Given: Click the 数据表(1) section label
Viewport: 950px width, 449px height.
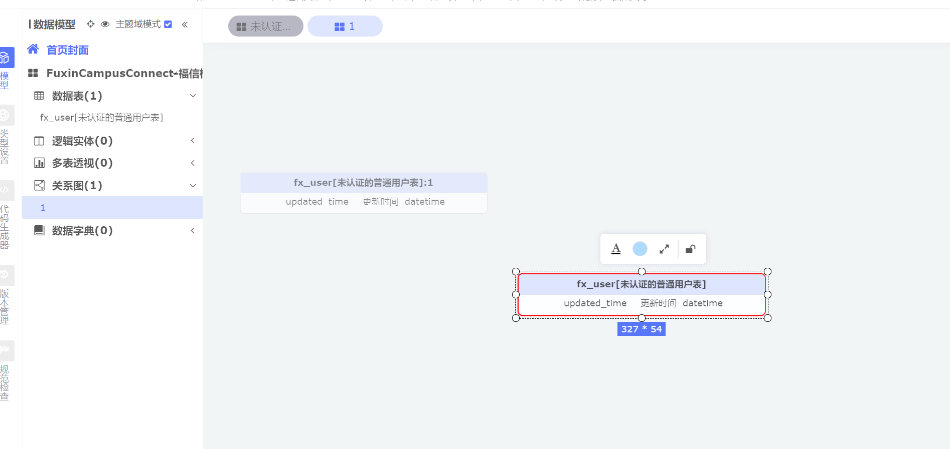Looking at the screenshot, I should 77,96.
